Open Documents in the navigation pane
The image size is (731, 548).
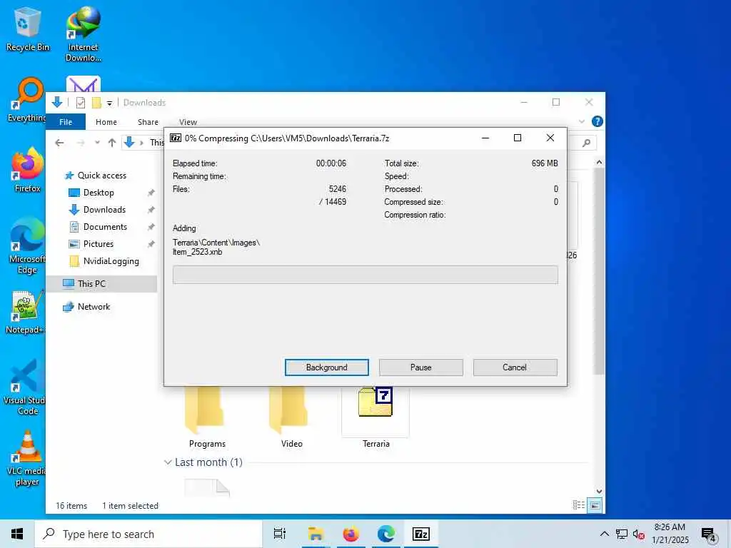(x=105, y=227)
